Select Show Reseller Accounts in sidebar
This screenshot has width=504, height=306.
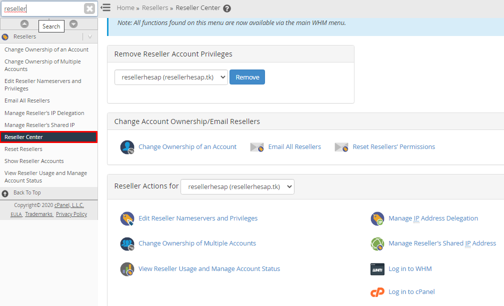pos(34,161)
